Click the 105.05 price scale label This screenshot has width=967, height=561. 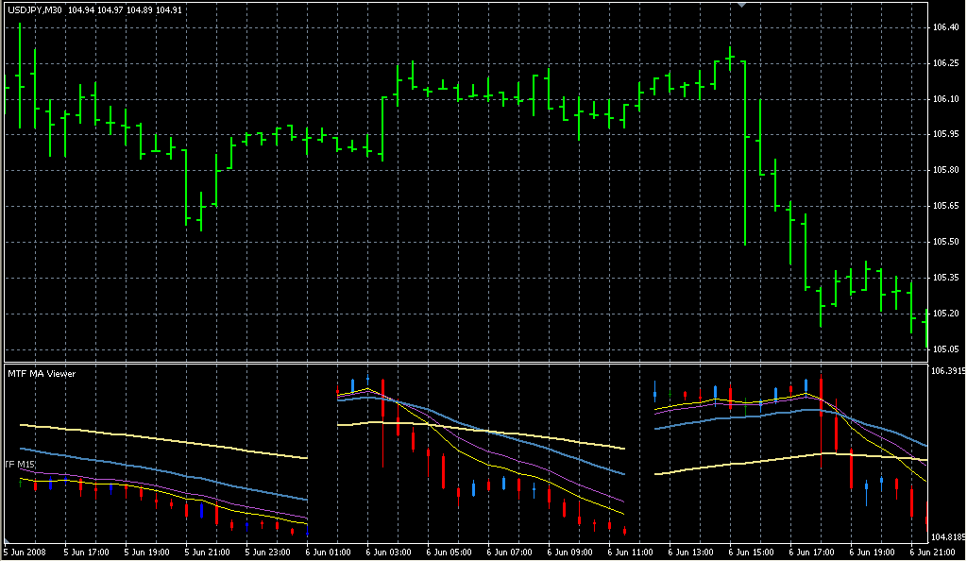pos(946,348)
